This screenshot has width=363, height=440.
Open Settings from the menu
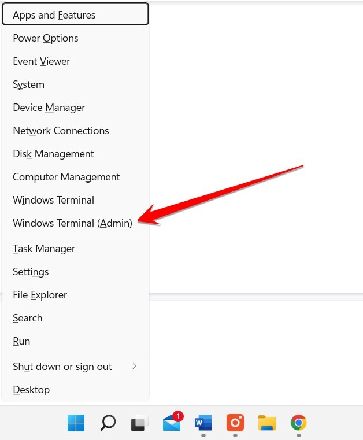(x=75, y=272)
